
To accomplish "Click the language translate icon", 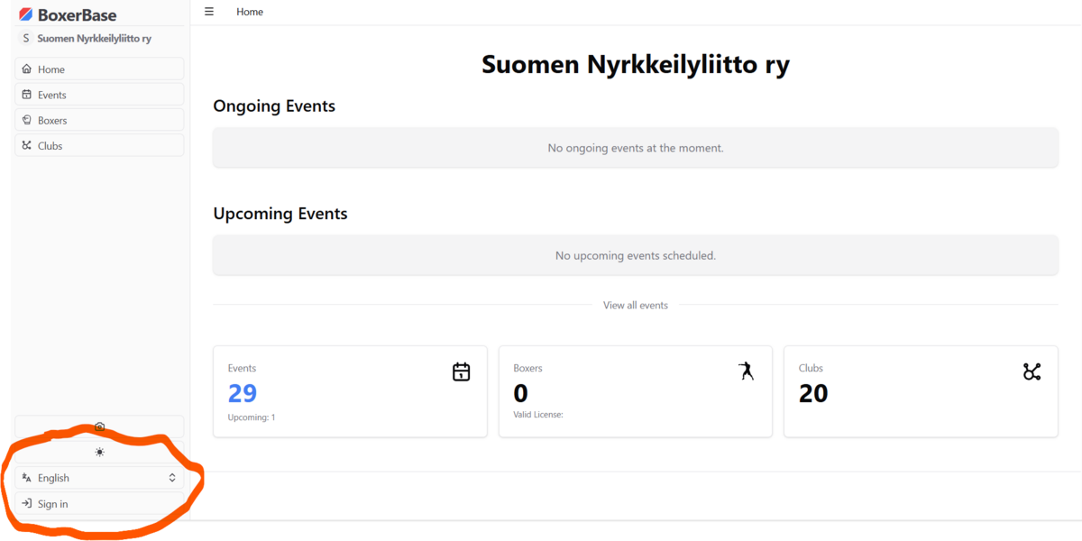I will [x=26, y=478].
